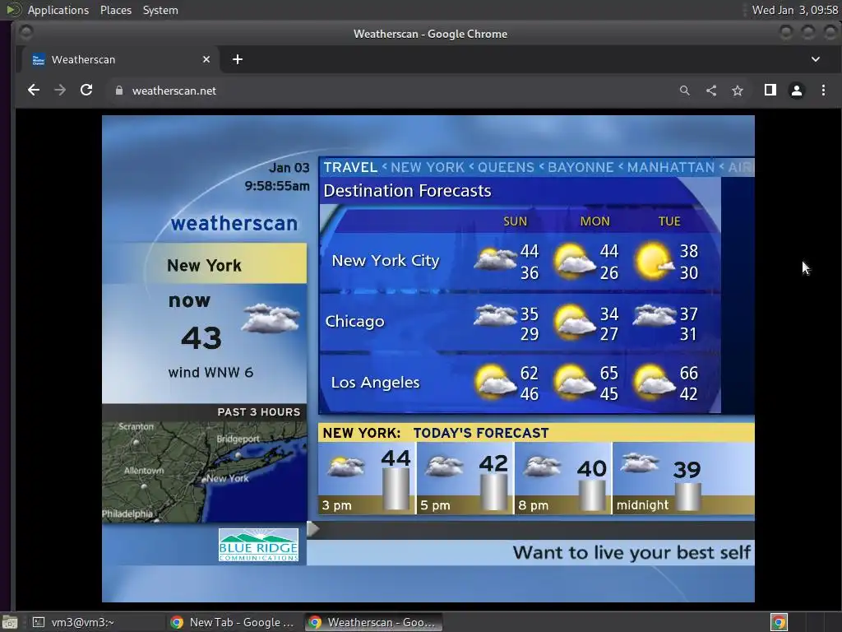842x632 pixels.
Task: Click the current cloudy condition icon
Action: coord(270,318)
